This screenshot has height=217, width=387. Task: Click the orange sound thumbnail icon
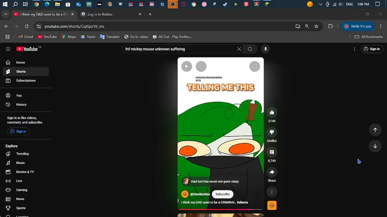point(272,205)
